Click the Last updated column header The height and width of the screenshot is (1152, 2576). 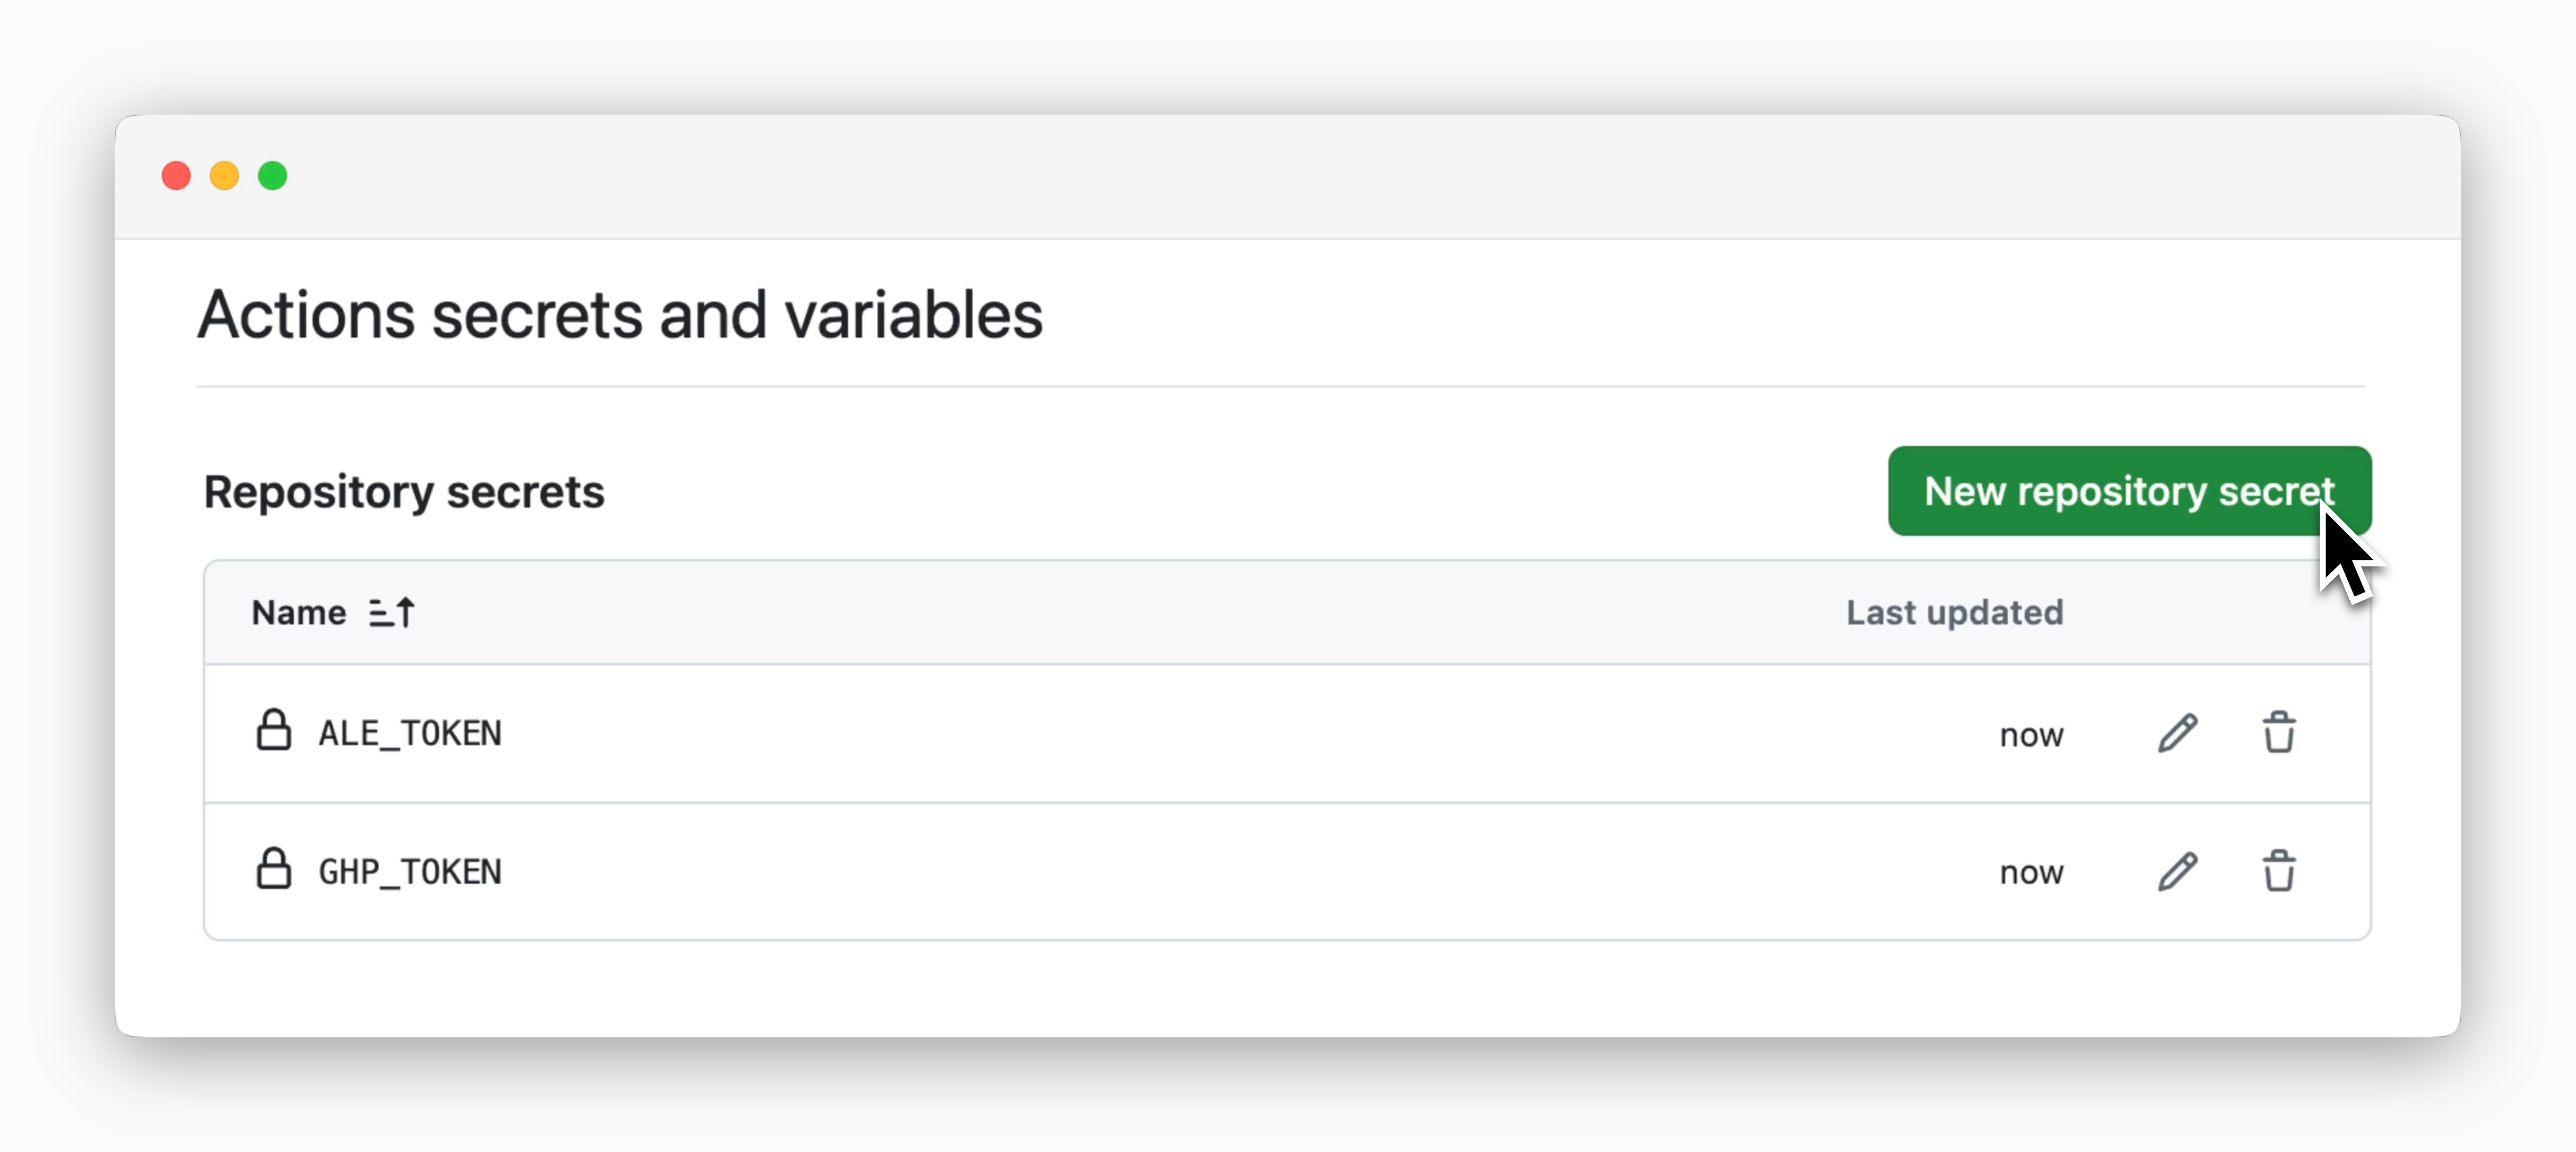tap(1954, 612)
